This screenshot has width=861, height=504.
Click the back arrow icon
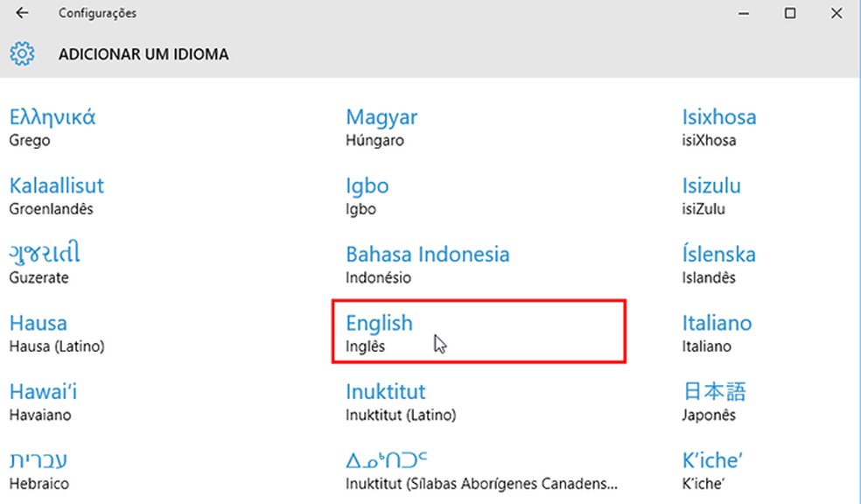click(23, 13)
